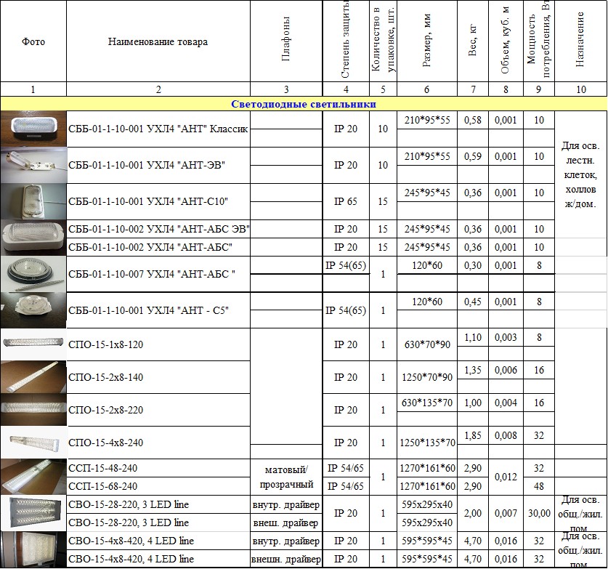The height and width of the screenshot is (569, 608).
Task: Click the round АНТ-АБС 007 lamp photo
Action: (33, 274)
